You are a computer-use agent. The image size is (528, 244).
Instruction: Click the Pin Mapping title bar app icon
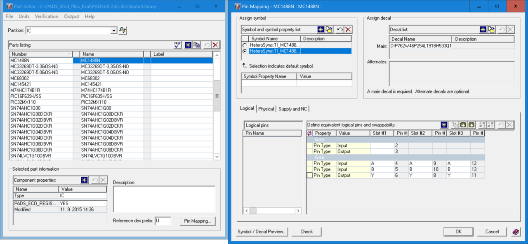pyautogui.click(x=237, y=6)
